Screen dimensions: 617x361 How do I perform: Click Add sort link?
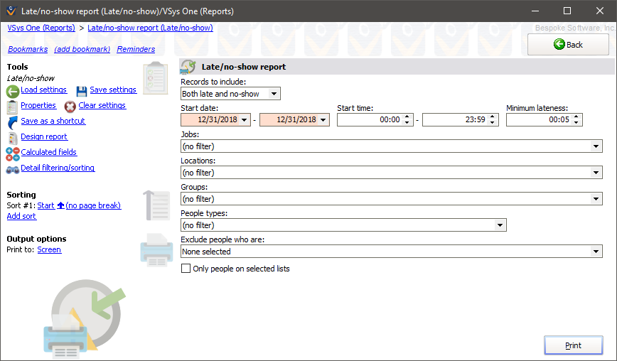point(21,216)
